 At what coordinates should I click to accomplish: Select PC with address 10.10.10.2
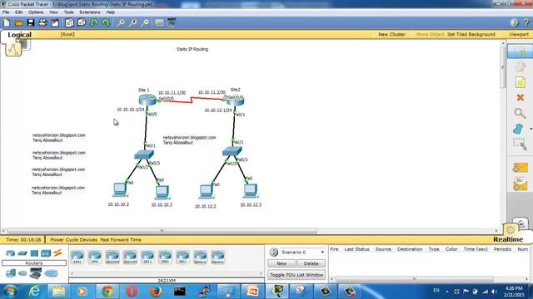[120, 190]
